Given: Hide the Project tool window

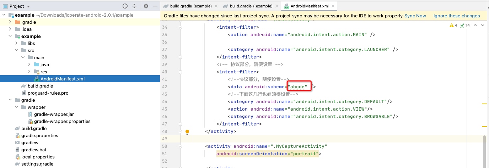Looking at the screenshot, I should pyautogui.click(x=155, y=6).
